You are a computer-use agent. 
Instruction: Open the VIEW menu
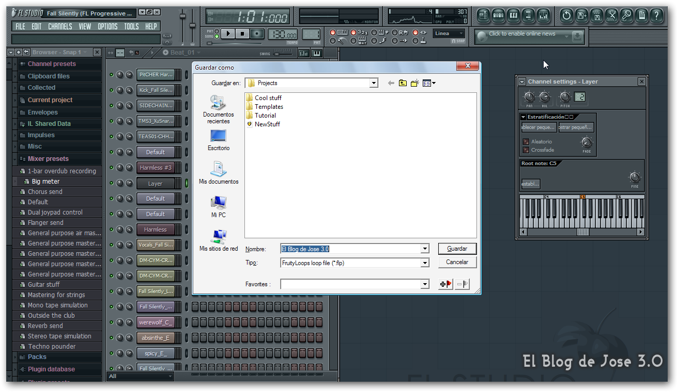[x=85, y=26]
